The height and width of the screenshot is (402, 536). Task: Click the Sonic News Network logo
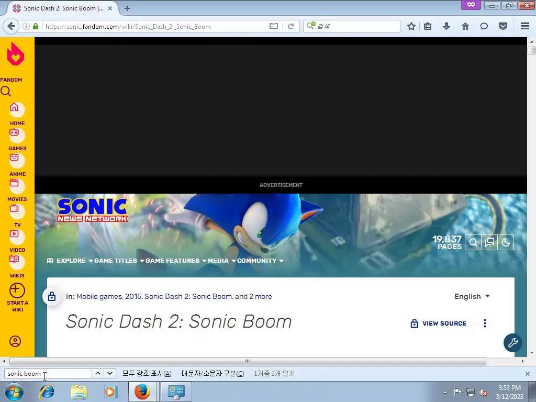click(x=93, y=210)
